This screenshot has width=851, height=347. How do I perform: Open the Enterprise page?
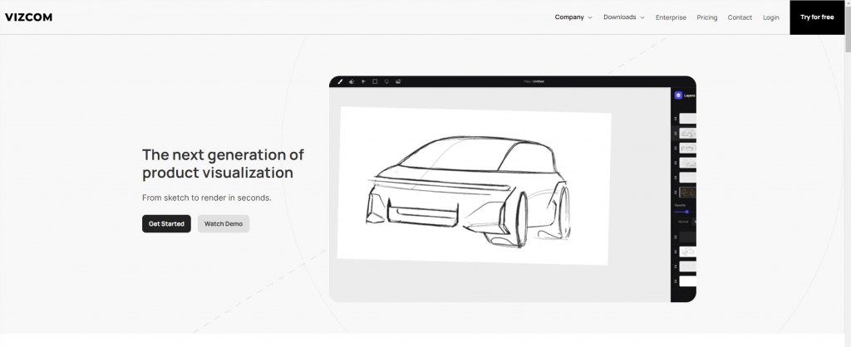point(671,17)
